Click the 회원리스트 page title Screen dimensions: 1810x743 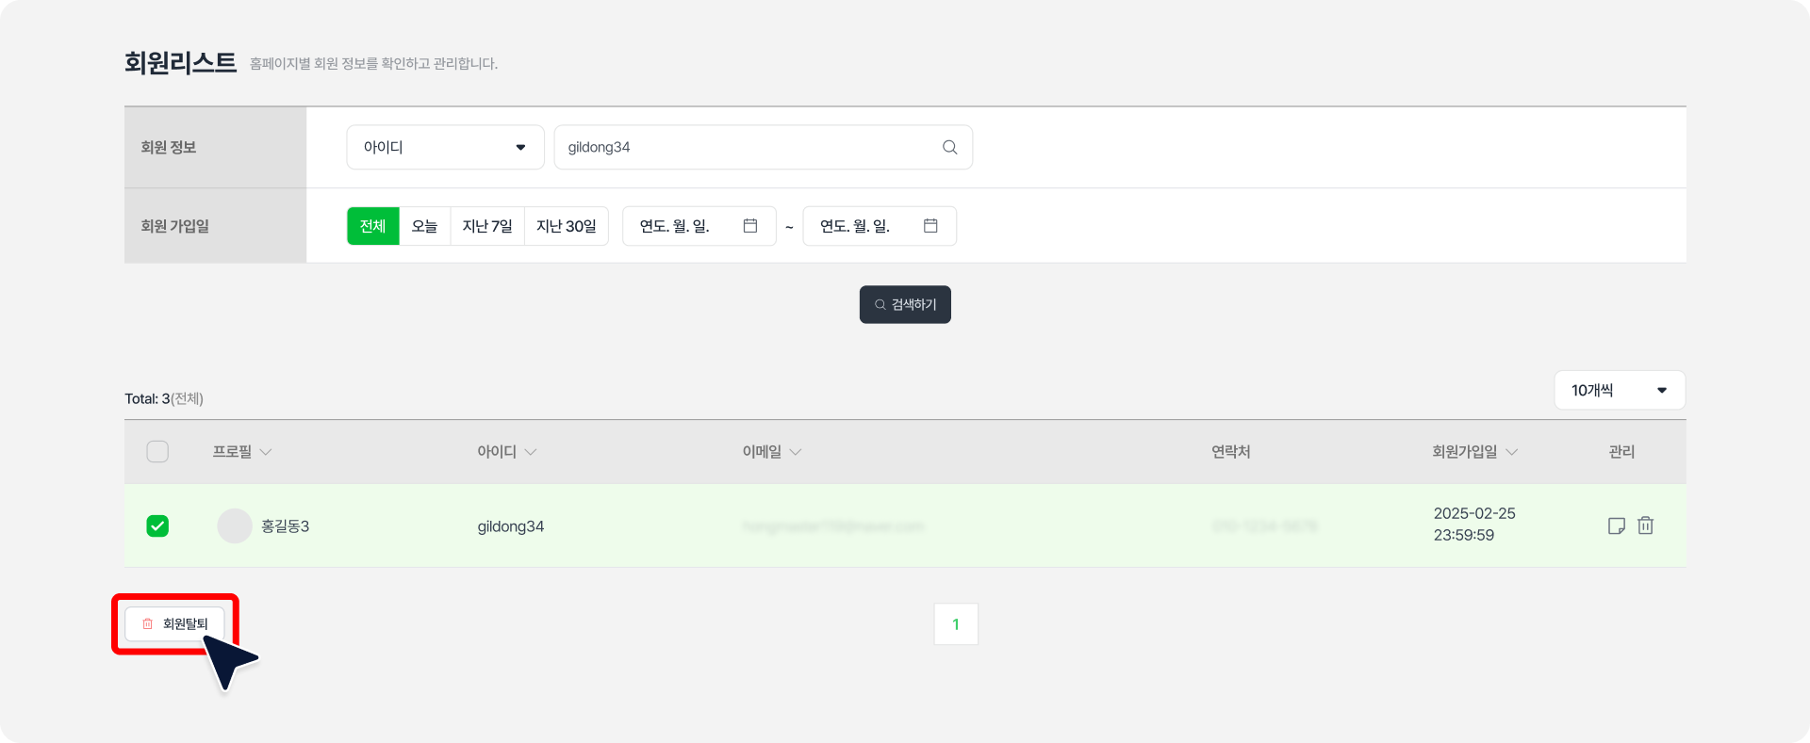coord(181,62)
